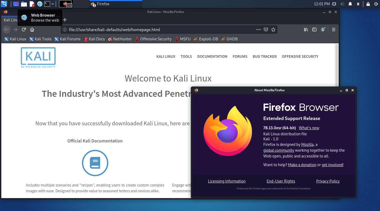Toggle the Firefox sidebar view
380x211 pixels.
pyautogui.click(x=314, y=30)
